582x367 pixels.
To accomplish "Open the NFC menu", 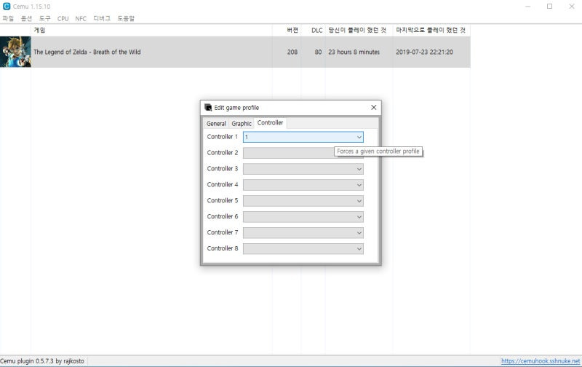I will pyautogui.click(x=81, y=18).
